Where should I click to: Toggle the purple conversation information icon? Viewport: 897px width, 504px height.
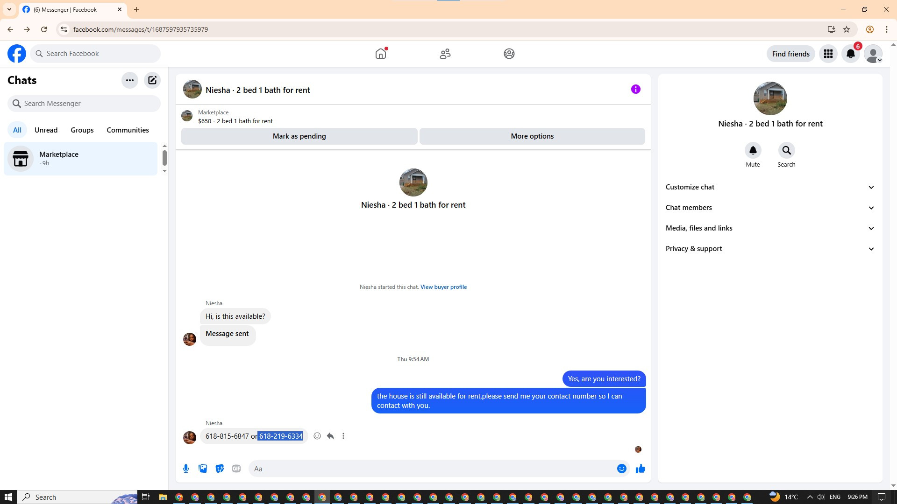pyautogui.click(x=635, y=89)
